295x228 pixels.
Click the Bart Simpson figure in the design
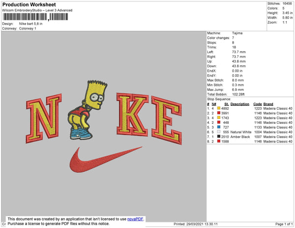coord(88,110)
